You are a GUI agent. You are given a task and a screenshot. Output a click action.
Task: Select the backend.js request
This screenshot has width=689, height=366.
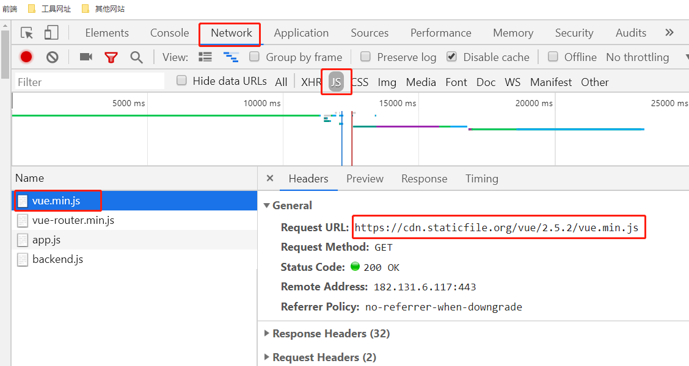tap(134, 259)
